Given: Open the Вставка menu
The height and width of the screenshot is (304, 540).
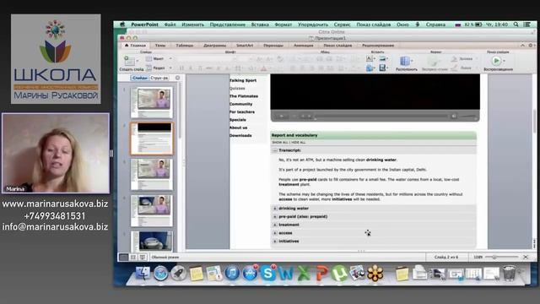Looking at the screenshot, I should (260, 24).
